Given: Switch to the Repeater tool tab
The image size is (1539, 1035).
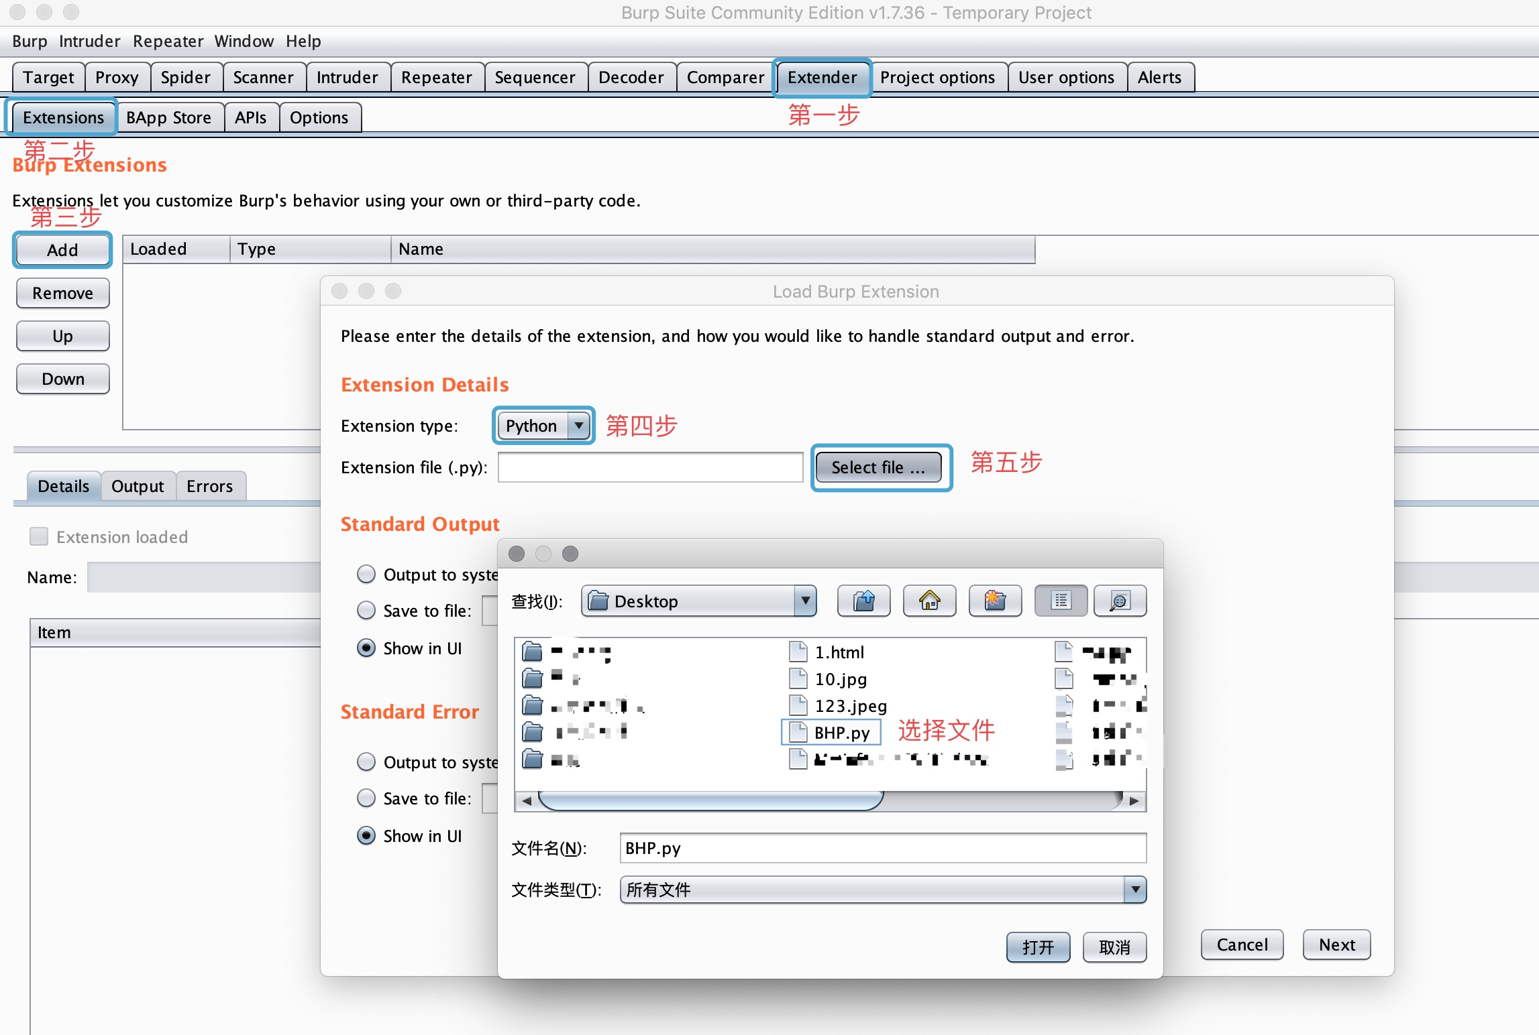Looking at the screenshot, I should pyautogui.click(x=437, y=77).
